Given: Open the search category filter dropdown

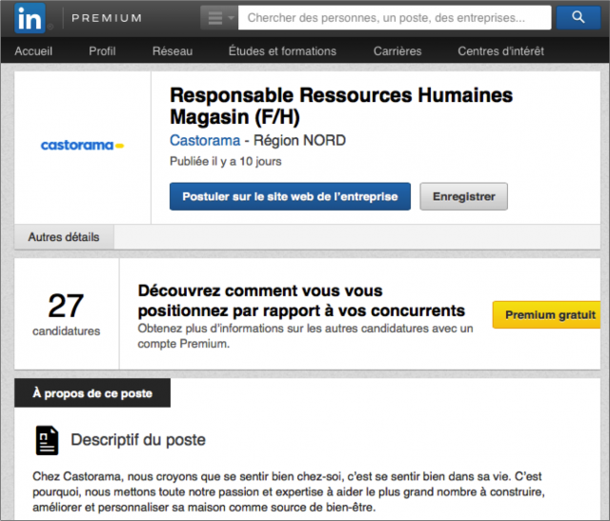Looking at the screenshot, I should [218, 17].
